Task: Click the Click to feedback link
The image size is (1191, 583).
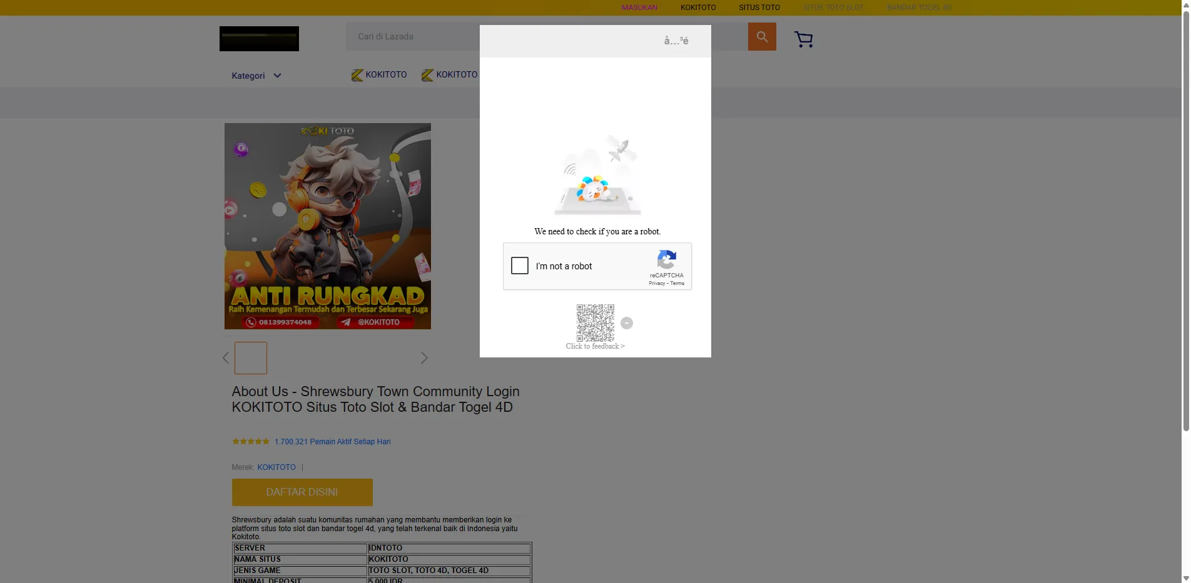Action: (595, 346)
